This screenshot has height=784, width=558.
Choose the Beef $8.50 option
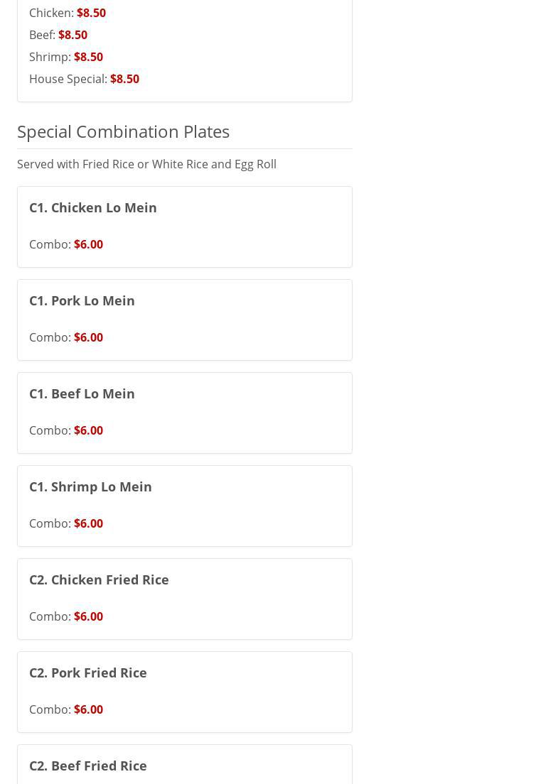[x=58, y=35]
